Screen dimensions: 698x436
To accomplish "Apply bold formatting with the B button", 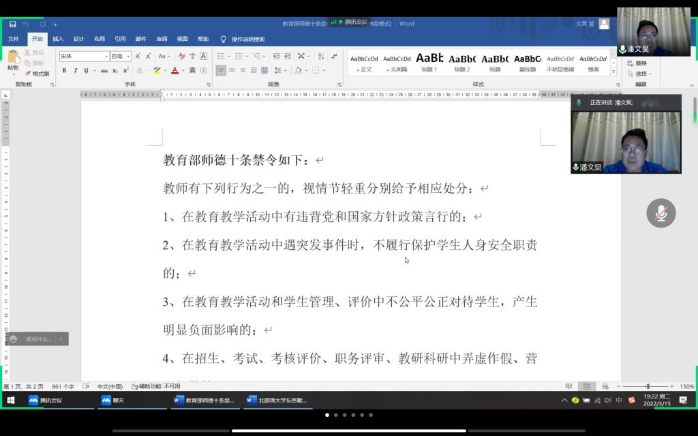I will pyautogui.click(x=65, y=71).
